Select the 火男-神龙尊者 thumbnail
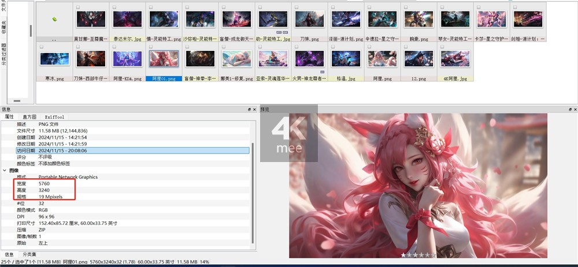Viewport: 578px width, 267px height. pyautogui.click(x=310, y=58)
